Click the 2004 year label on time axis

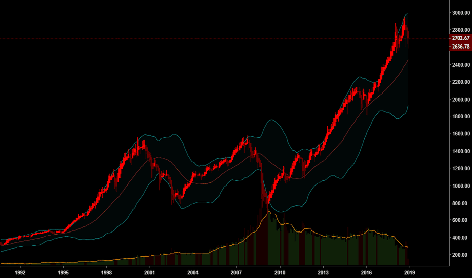(193, 273)
